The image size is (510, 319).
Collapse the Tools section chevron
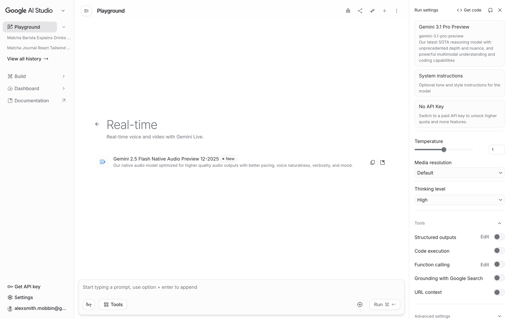point(499,223)
